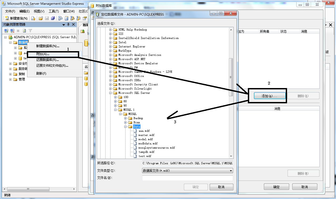Click the 文件名(N) input field

pos(188,178)
